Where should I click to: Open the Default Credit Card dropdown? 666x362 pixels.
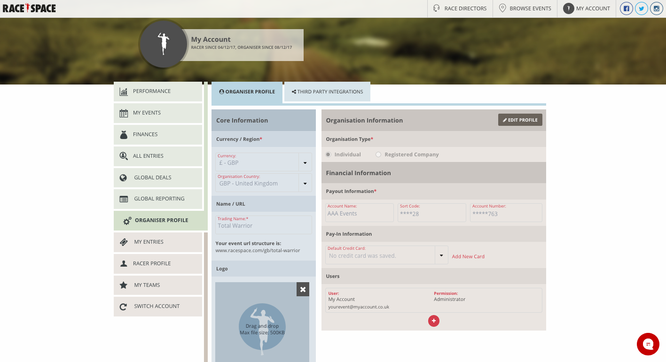click(x=441, y=255)
